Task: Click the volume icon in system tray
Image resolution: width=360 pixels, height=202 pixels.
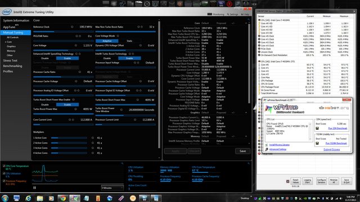Action: [341, 198]
